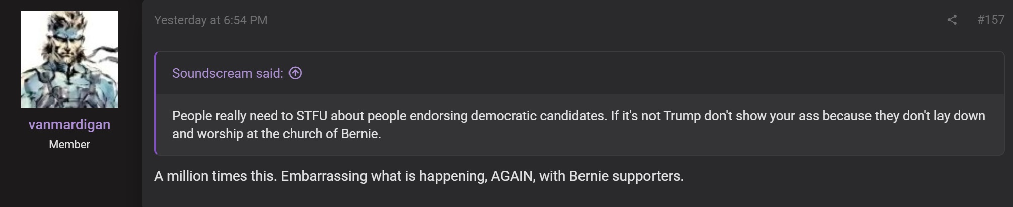Open the post permalink #157

coord(990,20)
